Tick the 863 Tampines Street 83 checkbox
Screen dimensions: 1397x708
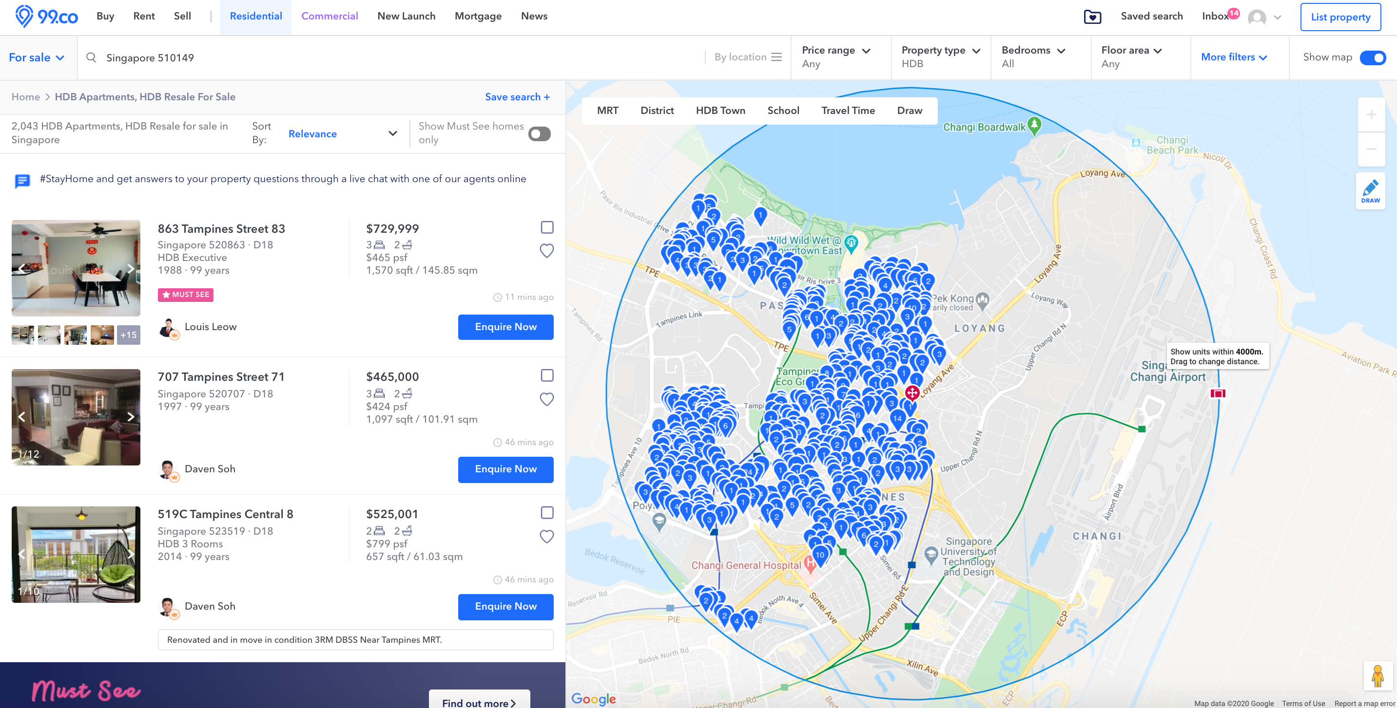[x=546, y=227]
